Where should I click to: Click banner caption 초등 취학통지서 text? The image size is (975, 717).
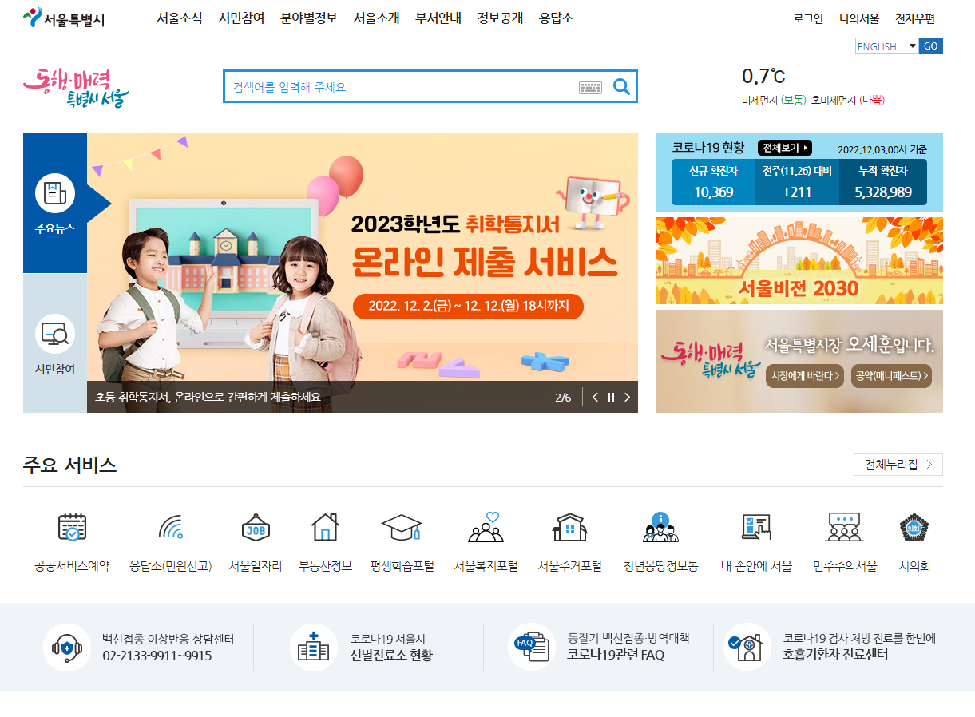[x=208, y=398]
